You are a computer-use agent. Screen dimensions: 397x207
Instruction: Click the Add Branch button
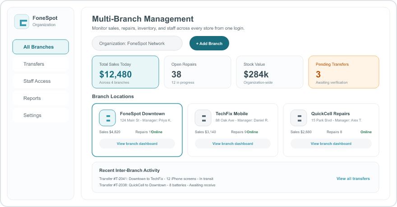pyautogui.click(x=209, y=43)
